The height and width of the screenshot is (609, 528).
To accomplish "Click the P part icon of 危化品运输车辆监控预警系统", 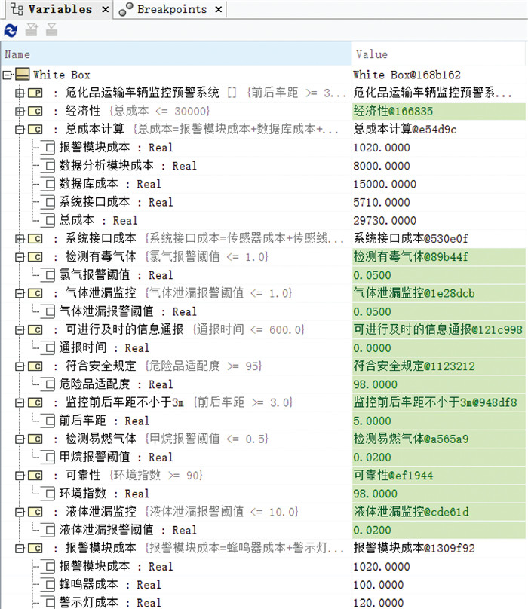I will click(x=35, y=93).
